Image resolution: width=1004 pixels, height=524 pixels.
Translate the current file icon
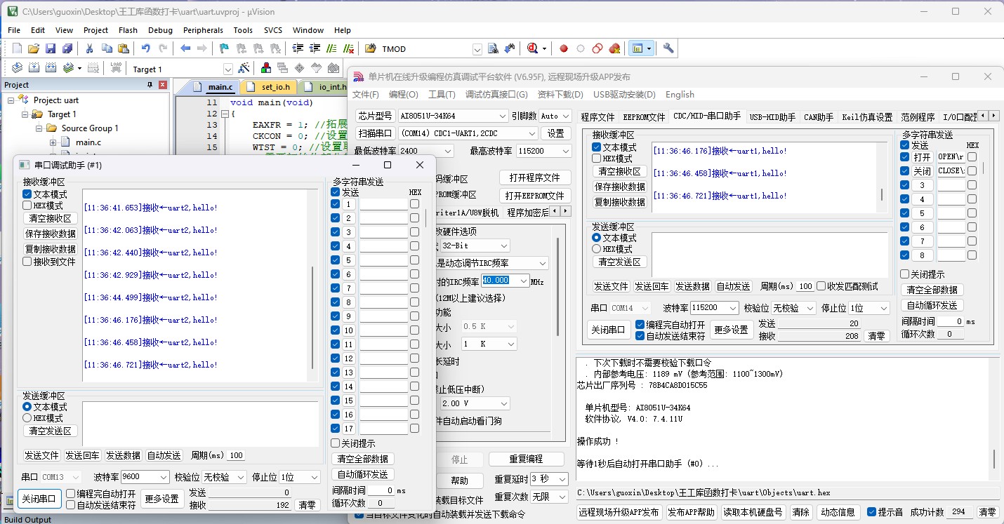tap(18, 68)
